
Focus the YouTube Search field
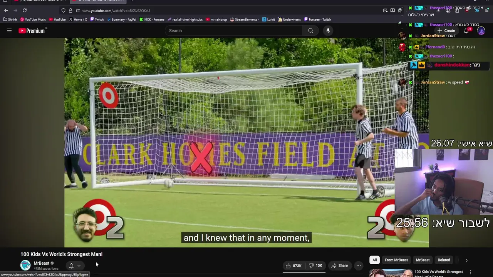pyautogui.click(x=234, y=31)
